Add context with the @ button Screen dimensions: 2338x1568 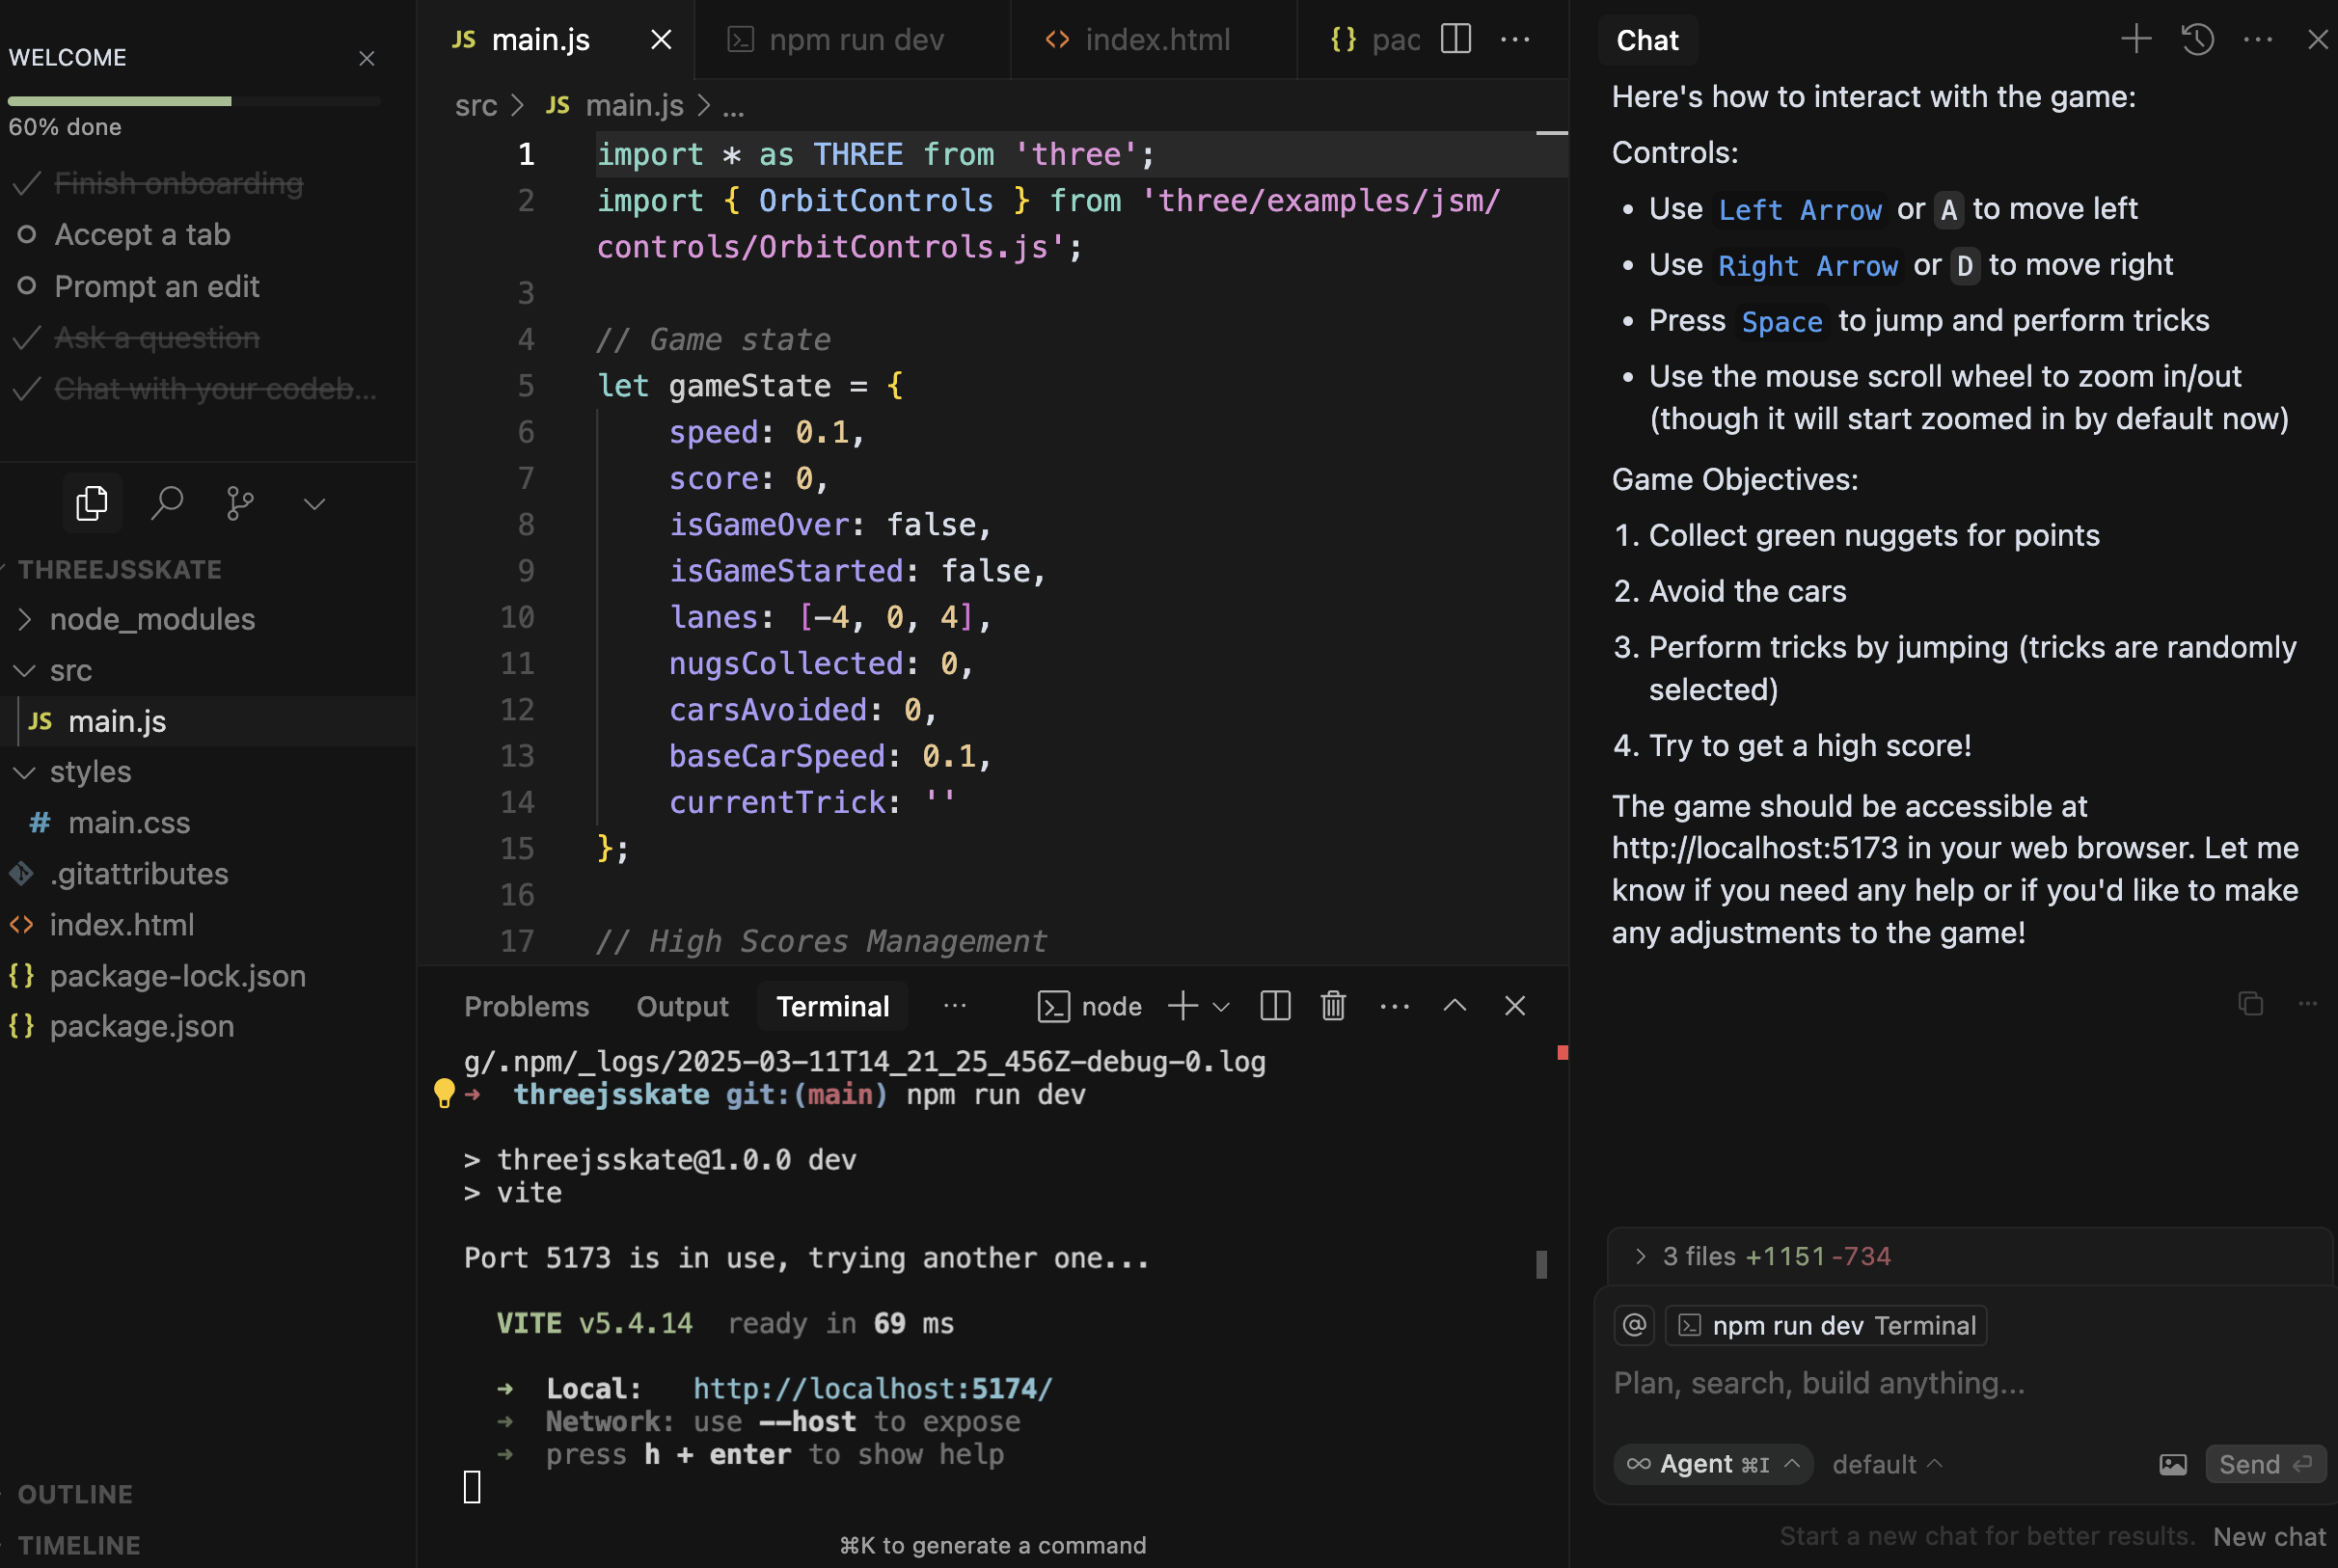pyautogui.click(x=1634, y=1325)
